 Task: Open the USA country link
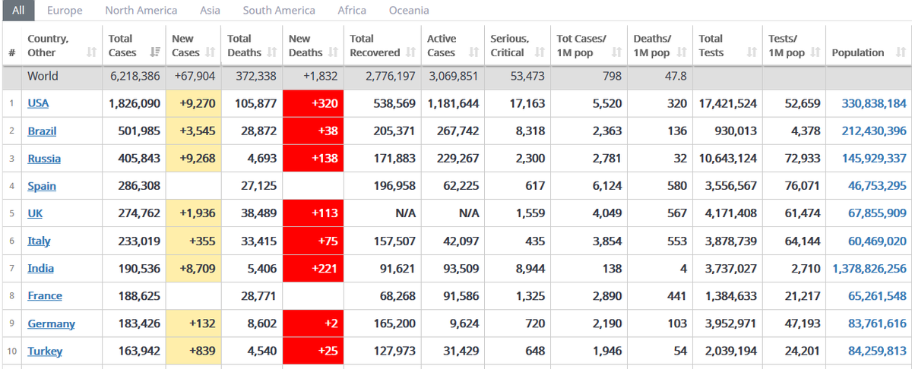pos(38,103)
